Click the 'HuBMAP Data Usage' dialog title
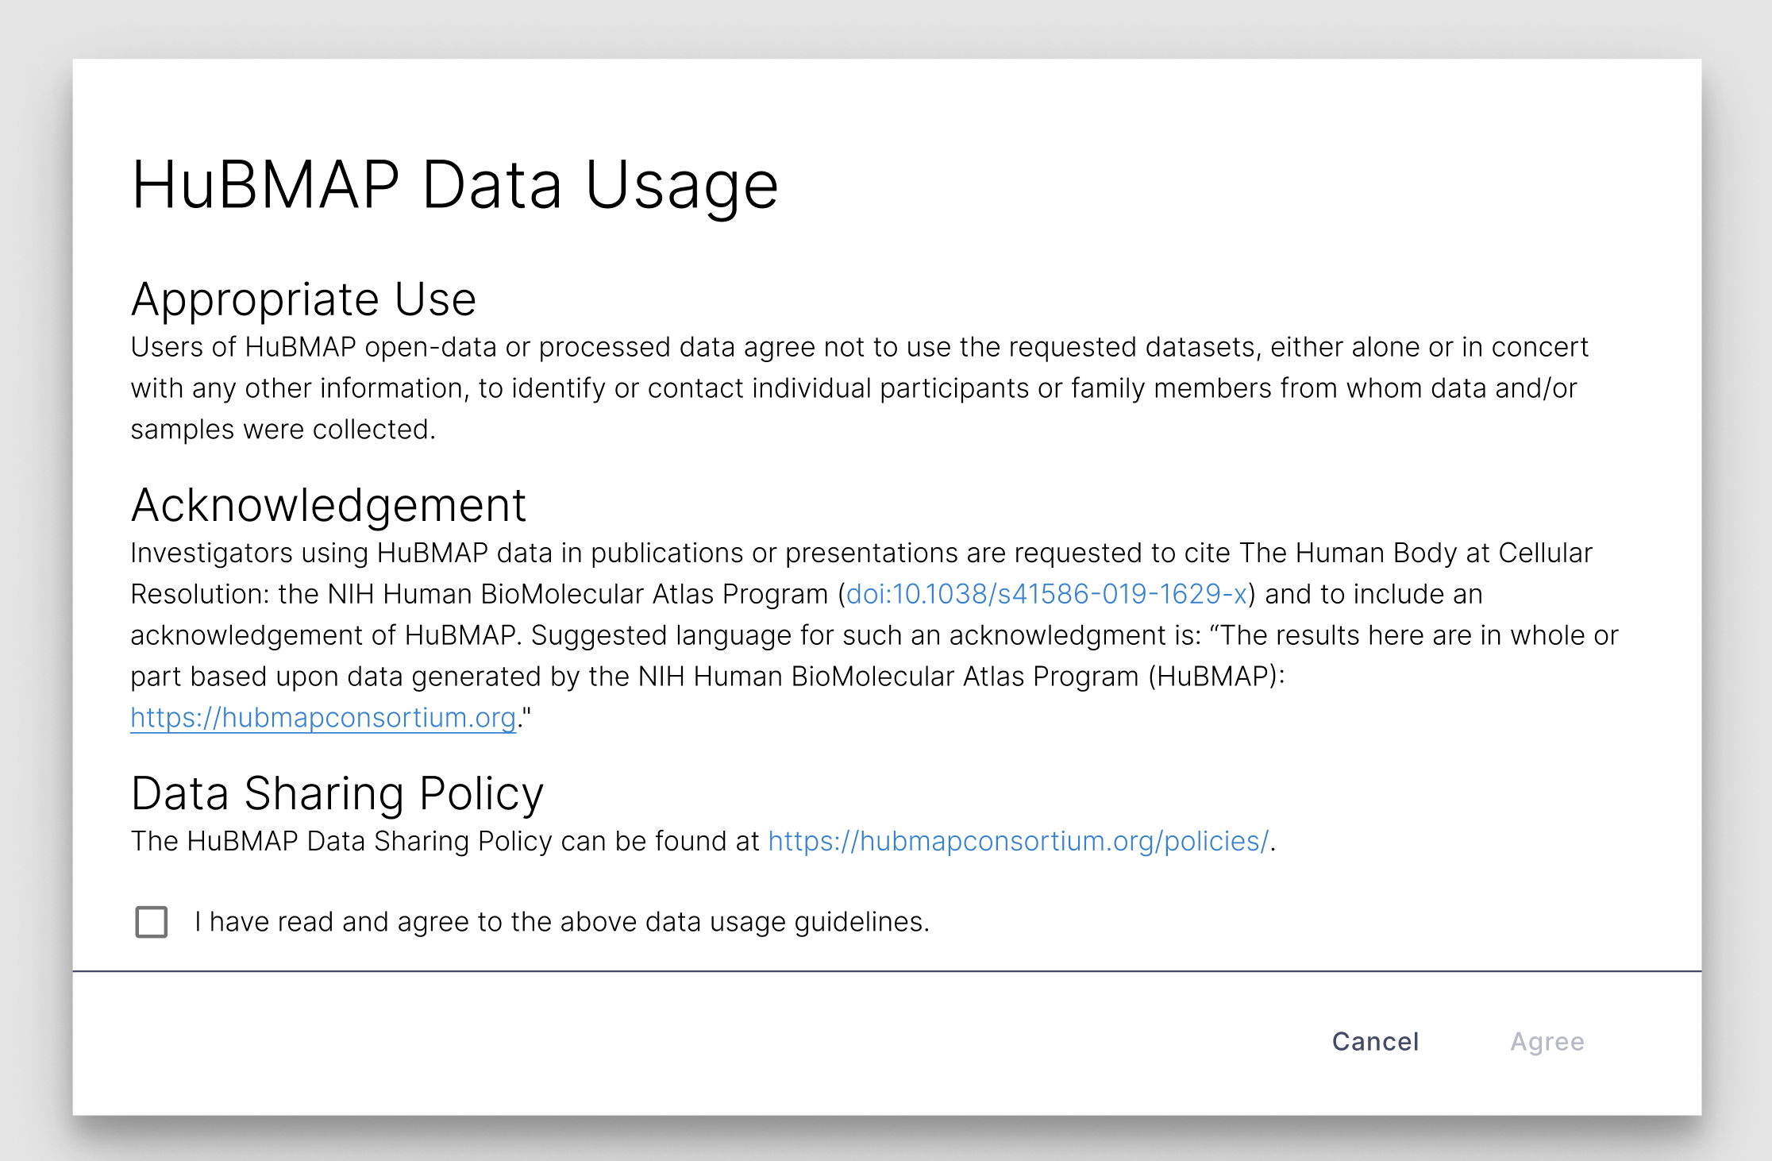Viewport: 1772px width, 1161px height. coord(454,184)
